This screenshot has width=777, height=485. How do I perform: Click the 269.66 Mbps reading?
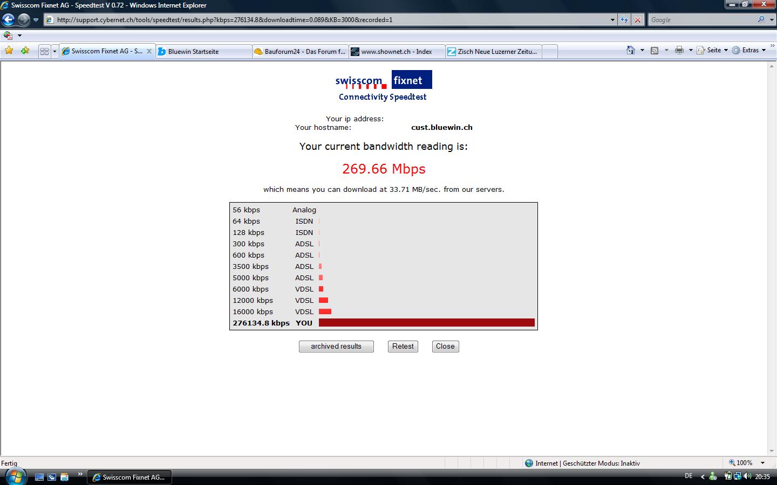pos(384,169)
